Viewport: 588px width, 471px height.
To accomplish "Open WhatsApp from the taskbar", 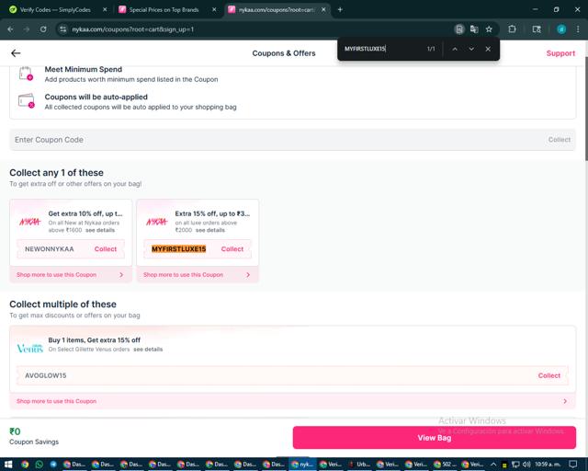I will coord(39,465).
